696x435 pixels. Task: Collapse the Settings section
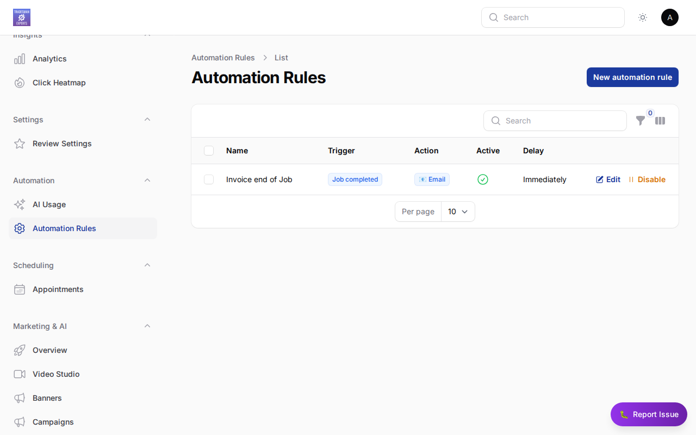147,120
